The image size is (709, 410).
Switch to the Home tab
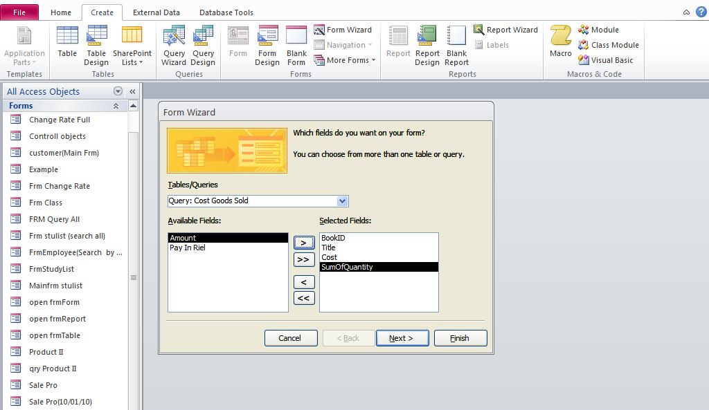tap(61, 12)
